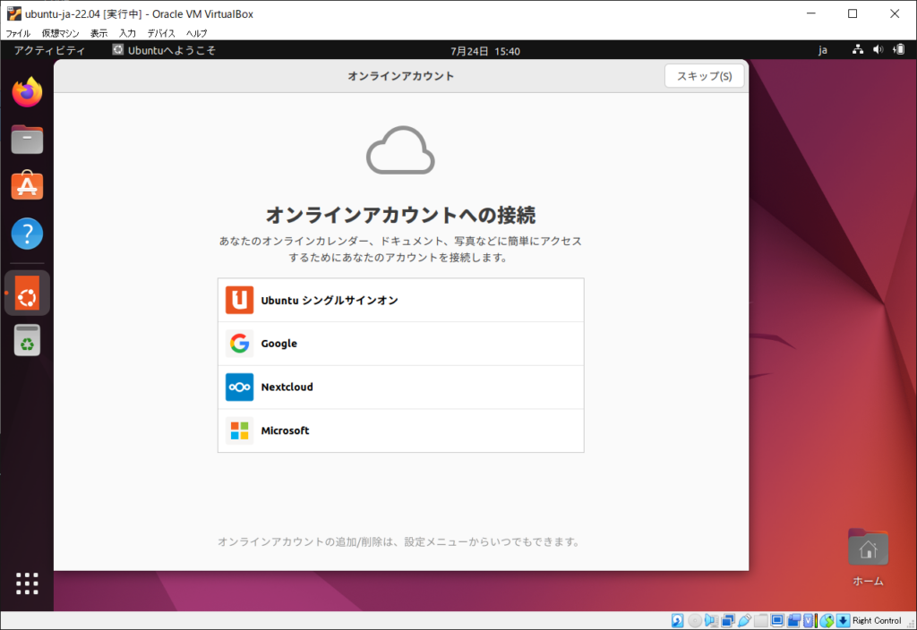Open the ファイル menu in VirtualBox
917x630 pixels.
pos(18,33)
